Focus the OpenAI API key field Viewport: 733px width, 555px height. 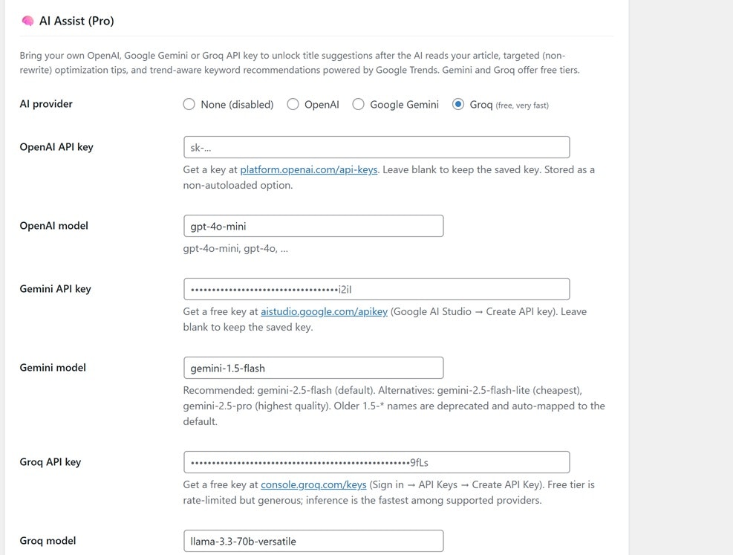point(377,147)
